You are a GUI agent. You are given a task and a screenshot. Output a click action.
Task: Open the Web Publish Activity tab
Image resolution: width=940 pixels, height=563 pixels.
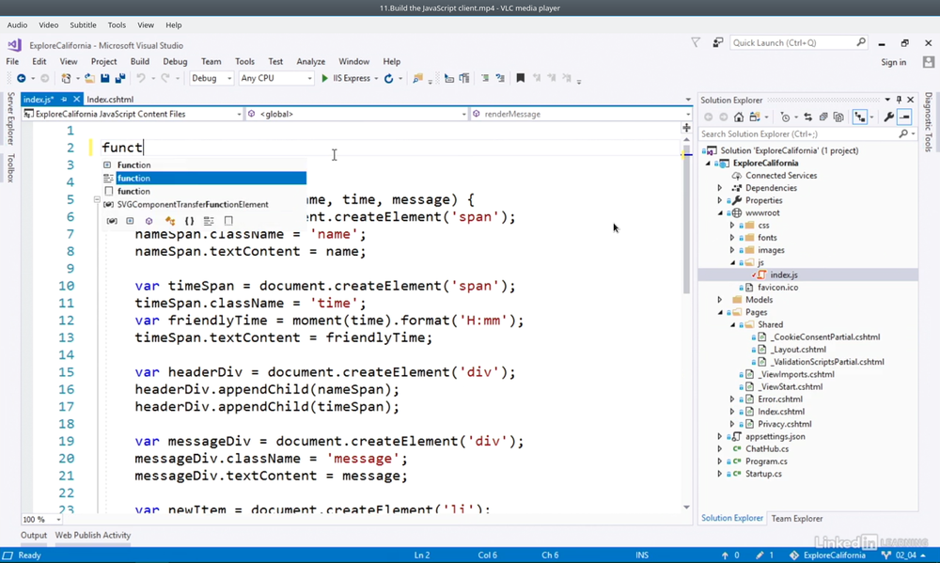point(93,536)
